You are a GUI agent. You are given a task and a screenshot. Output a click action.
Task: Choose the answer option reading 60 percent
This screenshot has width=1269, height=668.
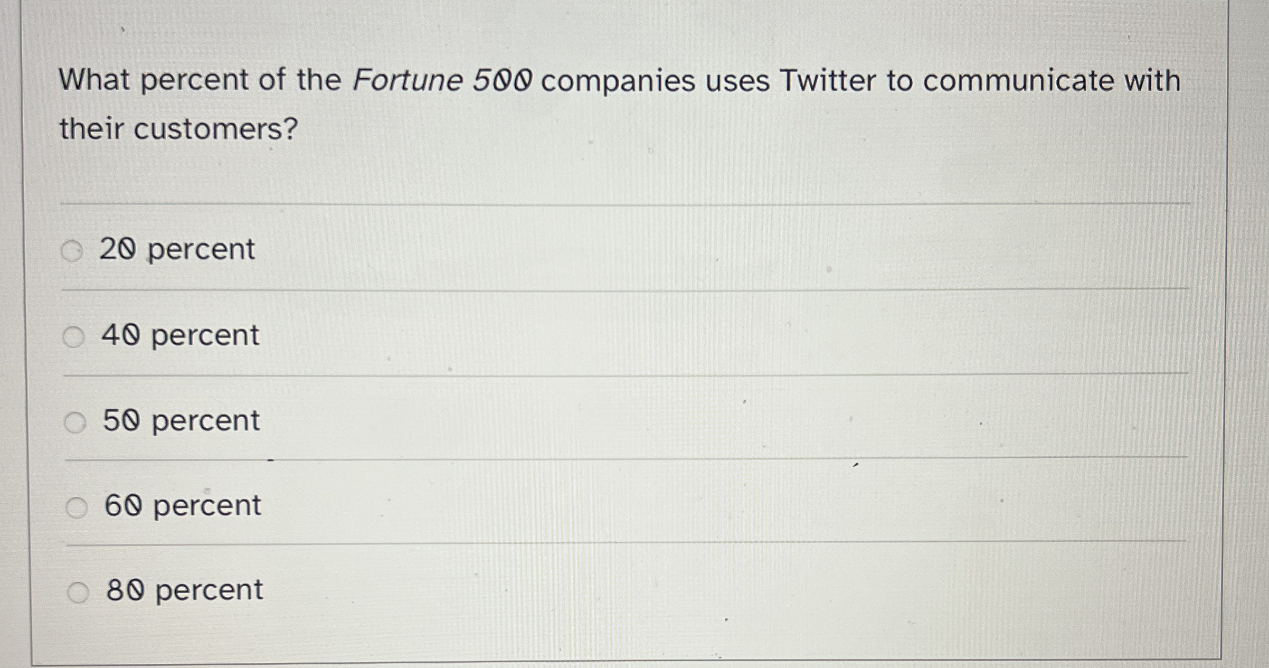click(x=182, y=506)
